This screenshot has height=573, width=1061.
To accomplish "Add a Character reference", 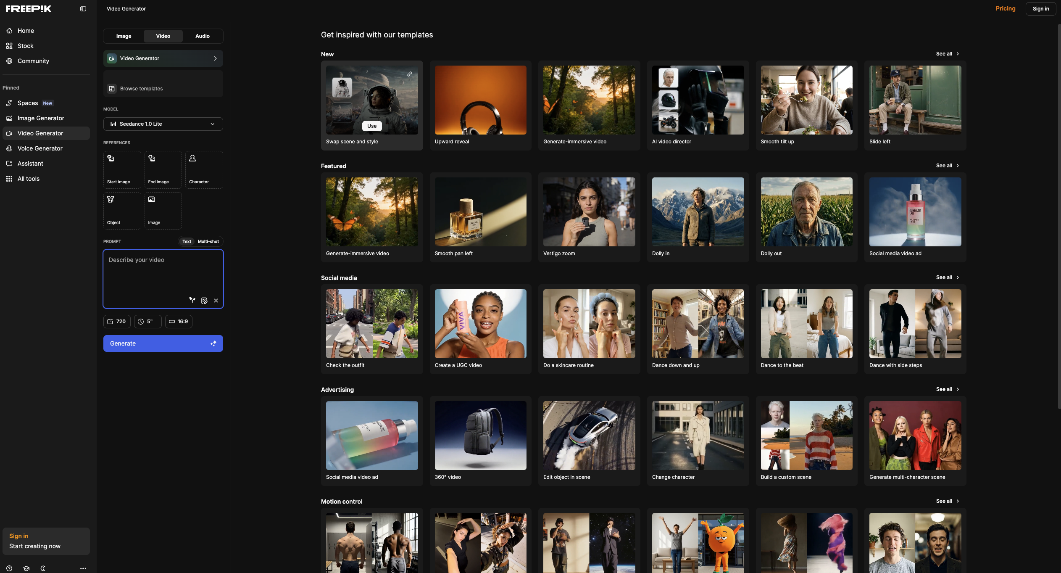I will coord(204,169).
